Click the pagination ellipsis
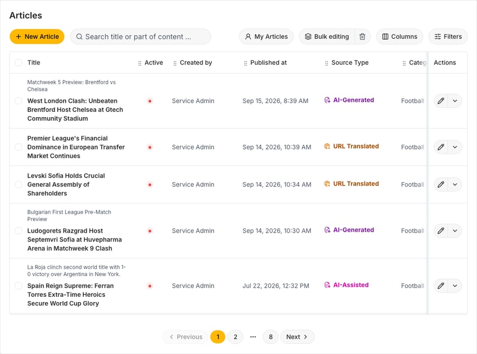Screen dimensions: 477x354 click(x=253, y=337)
